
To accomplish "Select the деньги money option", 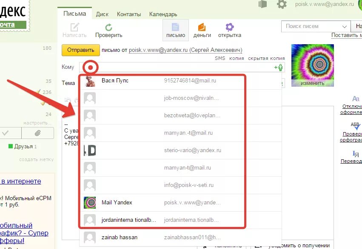I will (202, 30).
